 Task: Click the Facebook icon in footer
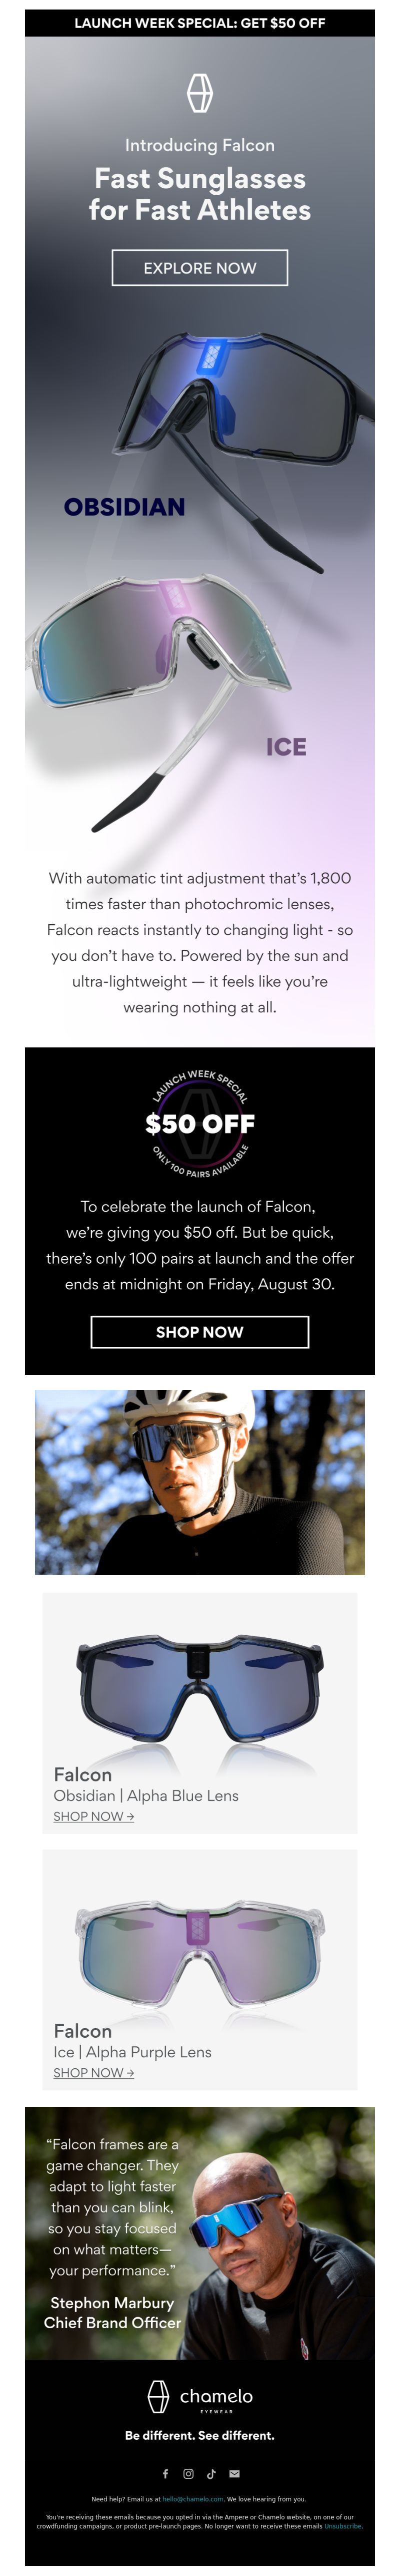click(x=165, y=2474)
